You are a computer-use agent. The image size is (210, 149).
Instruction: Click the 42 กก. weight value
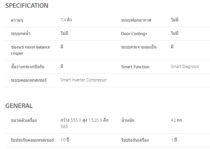point(177,120)
